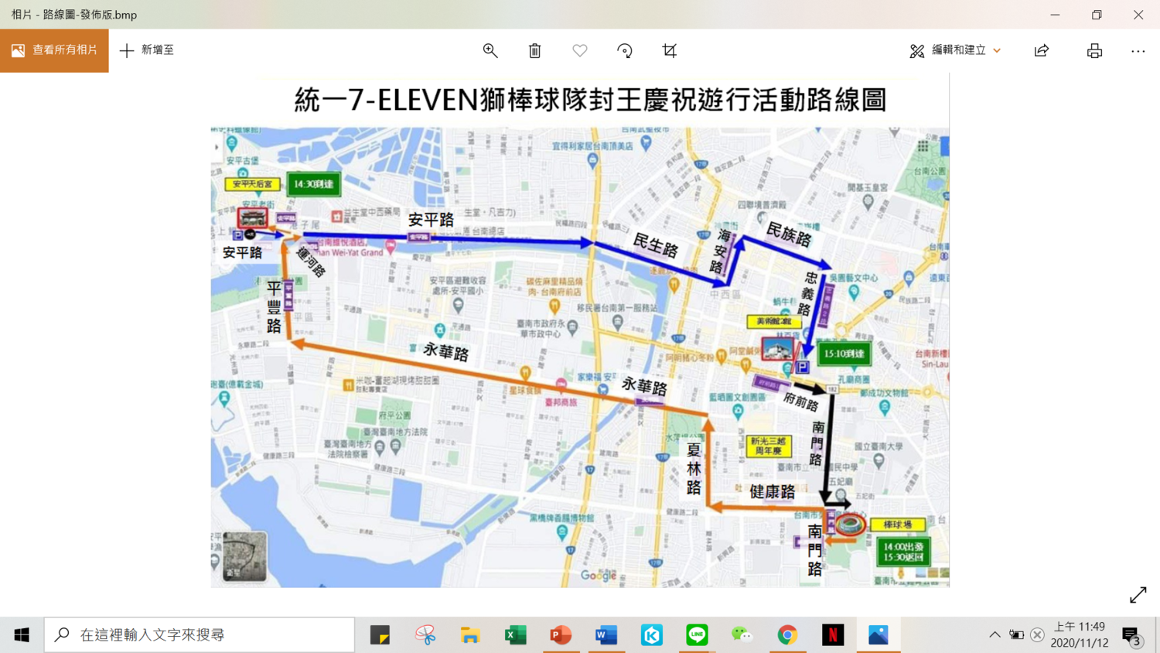Zoom in with the magnifier icon

(x=490, y=50)
